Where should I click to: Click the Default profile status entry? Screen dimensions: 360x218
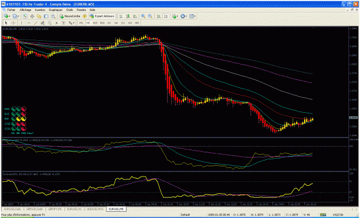[185, 215]
